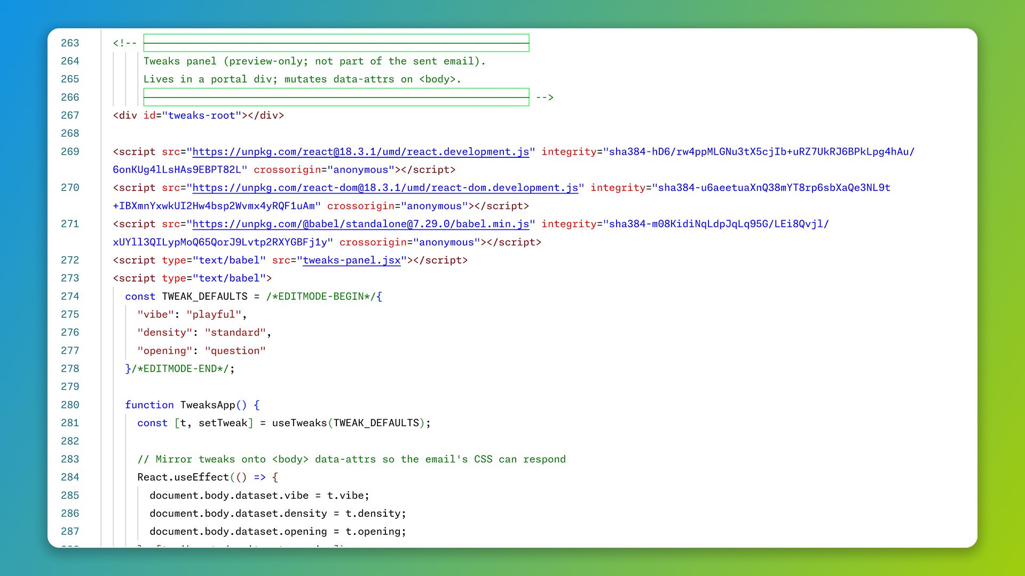This screenshot has width=1025, height=576.
Task: Click line number 267 in the gutter
Action: coord(70,115)
